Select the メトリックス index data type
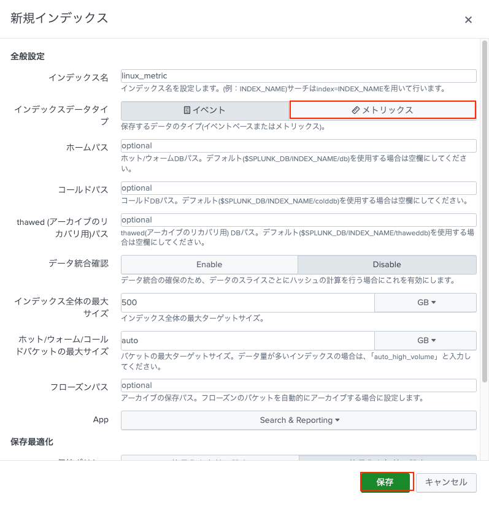Viewport: 489px width, 505px height. tap(383, 110)
